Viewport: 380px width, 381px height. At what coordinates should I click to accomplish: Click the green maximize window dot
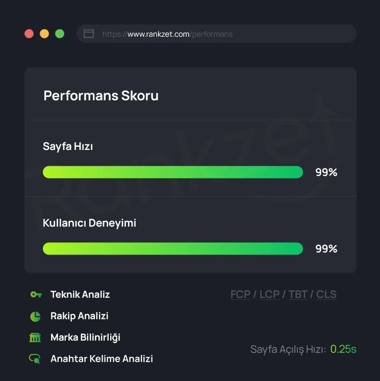tap(60, 34)
